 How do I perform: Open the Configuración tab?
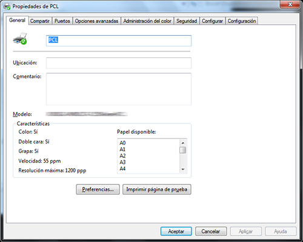(x=242, y=21)
